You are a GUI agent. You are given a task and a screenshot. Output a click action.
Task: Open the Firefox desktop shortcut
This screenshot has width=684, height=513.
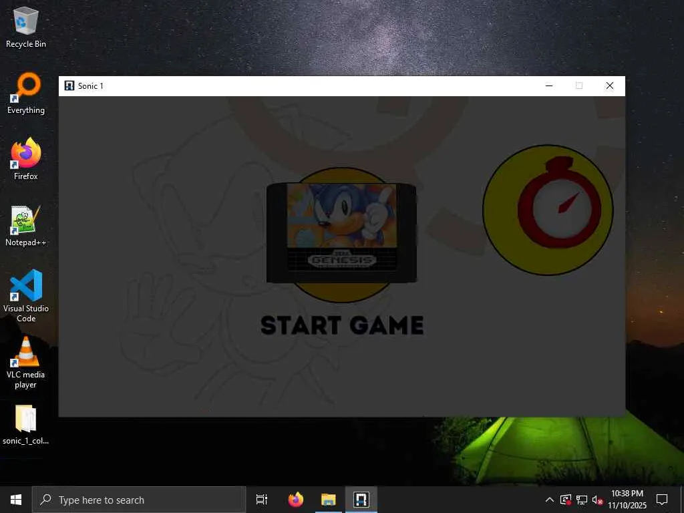click(26, 159)
